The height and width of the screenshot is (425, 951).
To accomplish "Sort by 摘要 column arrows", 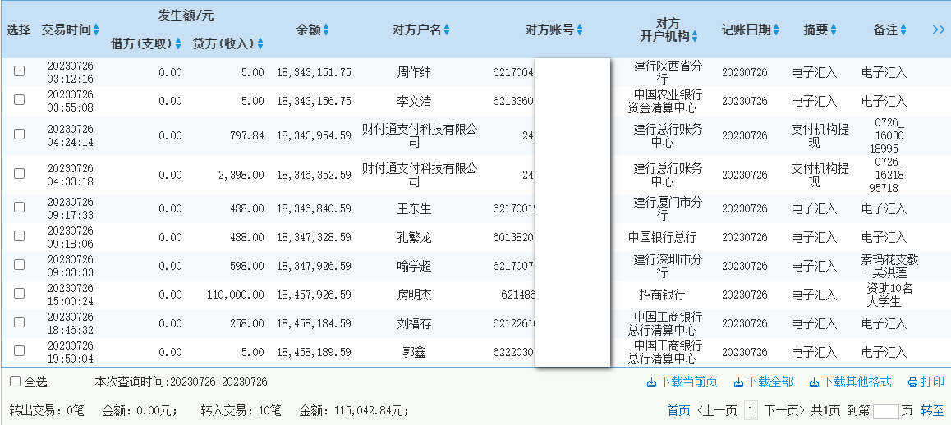I will pyautogui.click(x=834, y=30).
